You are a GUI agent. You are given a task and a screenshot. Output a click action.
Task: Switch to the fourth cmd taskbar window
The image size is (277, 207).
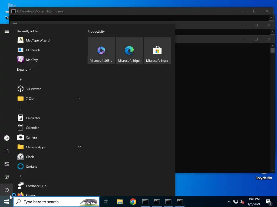coord(180,202)
